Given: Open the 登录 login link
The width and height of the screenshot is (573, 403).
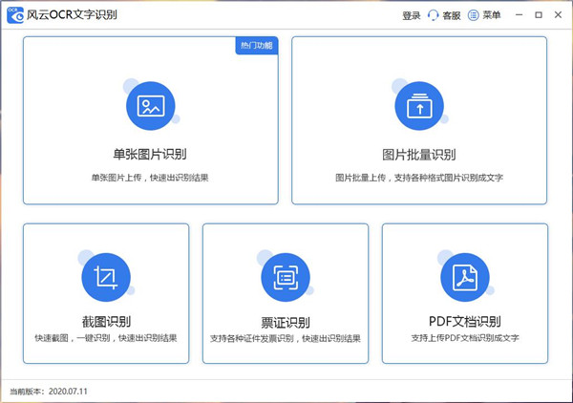Looking at the screenshot, I should [x=411, y=15].
